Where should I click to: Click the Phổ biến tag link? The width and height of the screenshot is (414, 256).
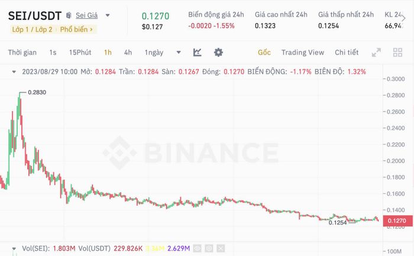click(77, 28)
